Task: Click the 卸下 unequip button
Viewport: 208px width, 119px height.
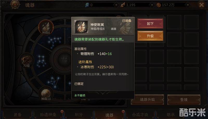Action: pos(150,24)
